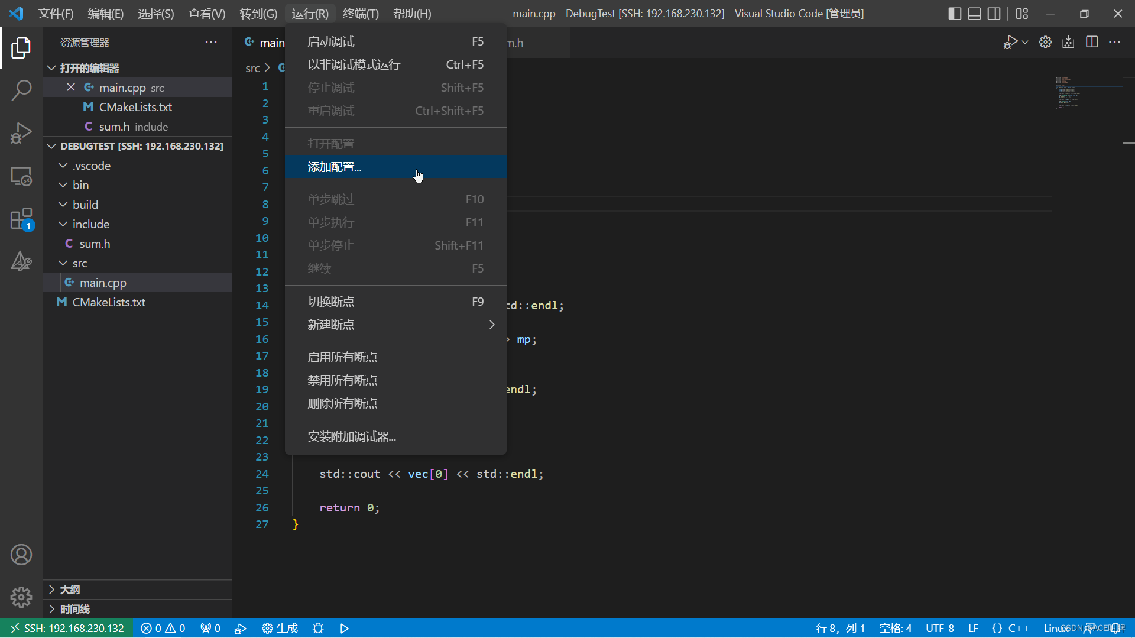The width and height of the screenshot is (1135, 638).
Task: Toggle the include folder
Action: click(137, 224)
